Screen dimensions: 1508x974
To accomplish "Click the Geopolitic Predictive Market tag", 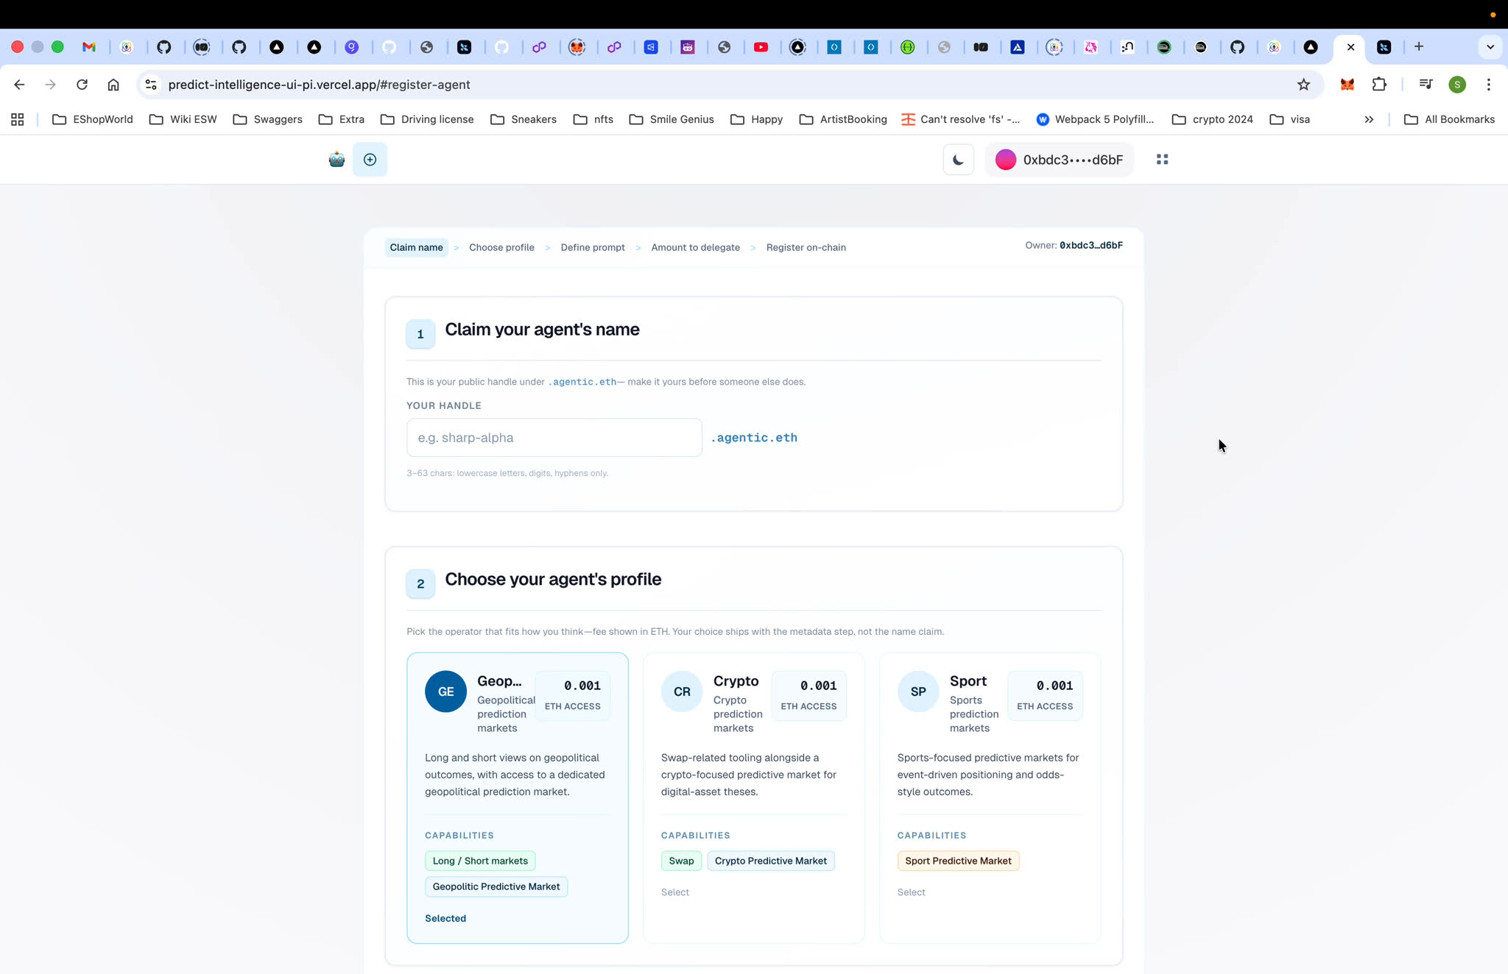I will point(496,886).
